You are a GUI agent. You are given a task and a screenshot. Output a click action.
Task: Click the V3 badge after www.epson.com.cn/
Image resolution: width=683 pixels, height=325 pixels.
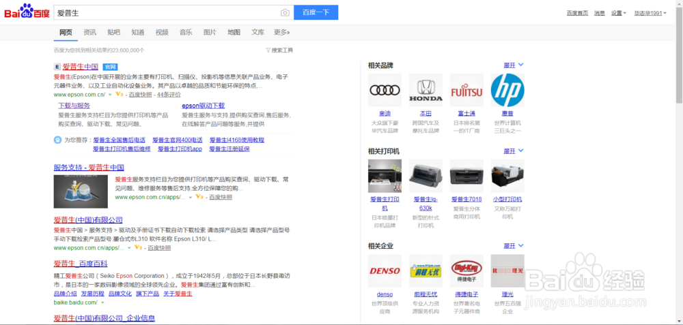click(120, 94)
